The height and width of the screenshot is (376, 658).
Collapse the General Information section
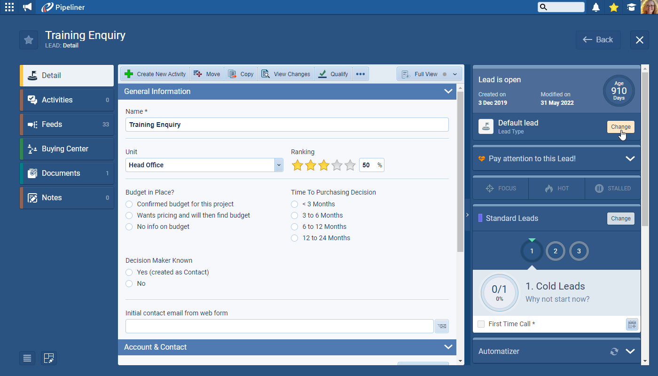tap(448, 92)
